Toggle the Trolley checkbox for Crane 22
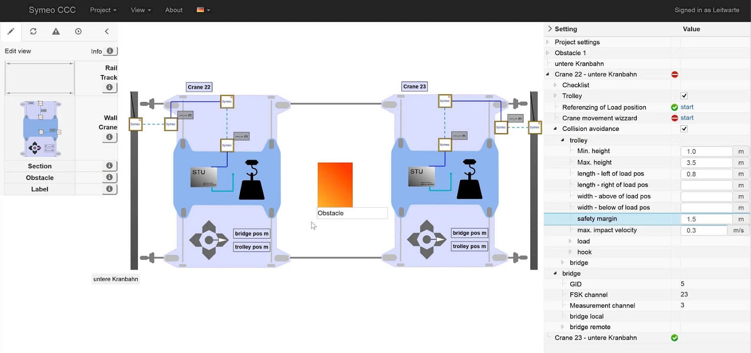 [684, 96]
